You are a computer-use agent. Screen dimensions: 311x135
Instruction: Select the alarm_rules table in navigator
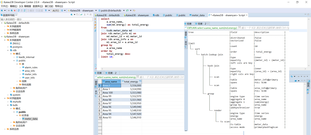[31, 67]
